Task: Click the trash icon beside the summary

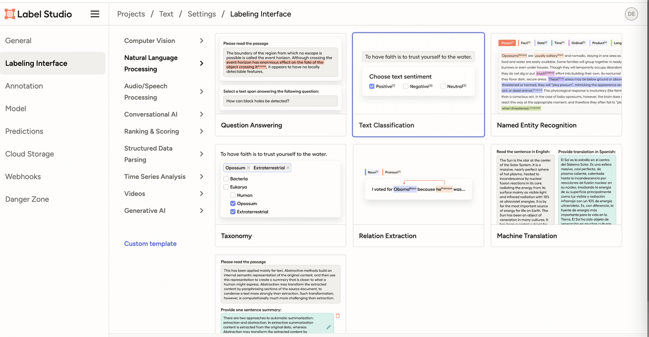Action: [338, 316]
